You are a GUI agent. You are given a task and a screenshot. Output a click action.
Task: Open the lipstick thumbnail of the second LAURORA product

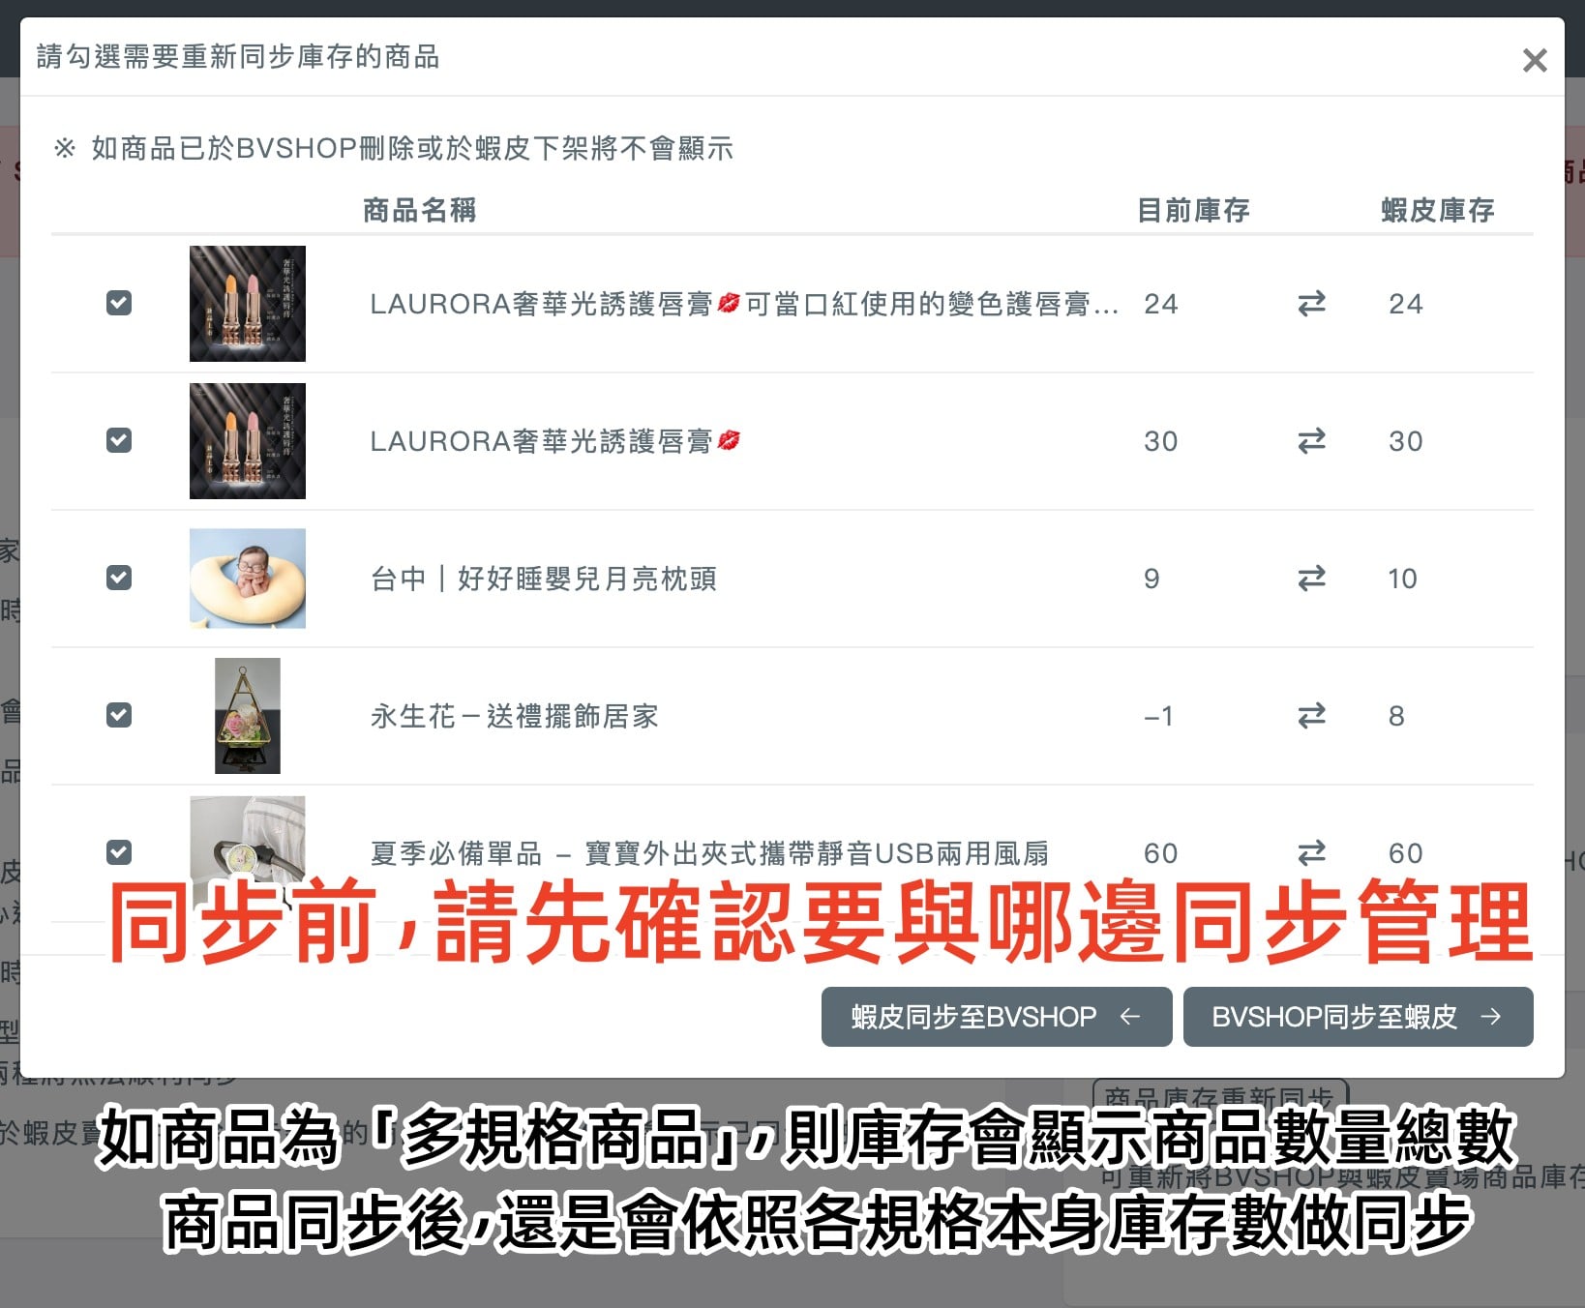click(248, 441)
